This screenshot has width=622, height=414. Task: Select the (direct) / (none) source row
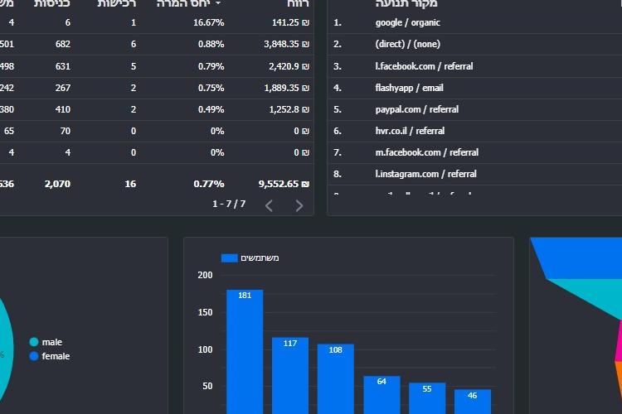pyautogui.click(x=474, y=44)
